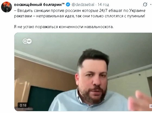Click the '24/7' text in the tweet
The image size is (152, 113).
point(103,11)
